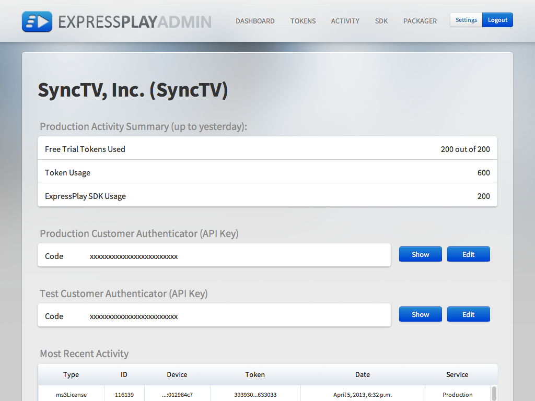
Task: Sort activity table by Date column
Action: (363, 374)
